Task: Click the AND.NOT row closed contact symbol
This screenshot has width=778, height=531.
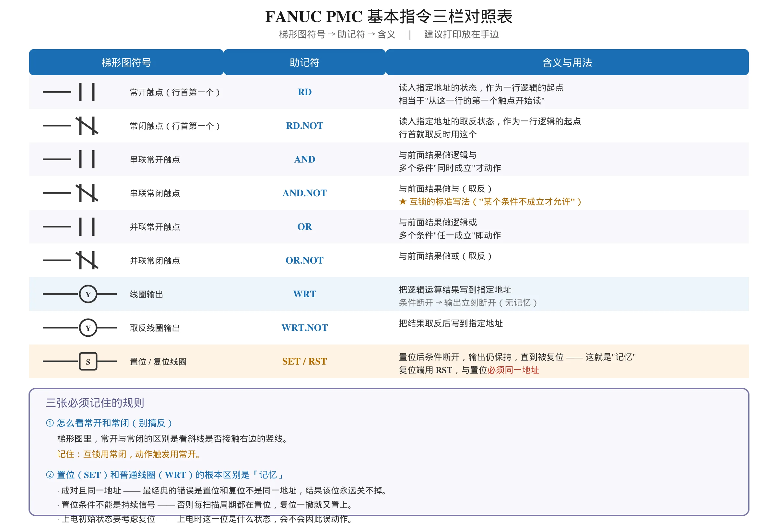Action: [70, 193]
